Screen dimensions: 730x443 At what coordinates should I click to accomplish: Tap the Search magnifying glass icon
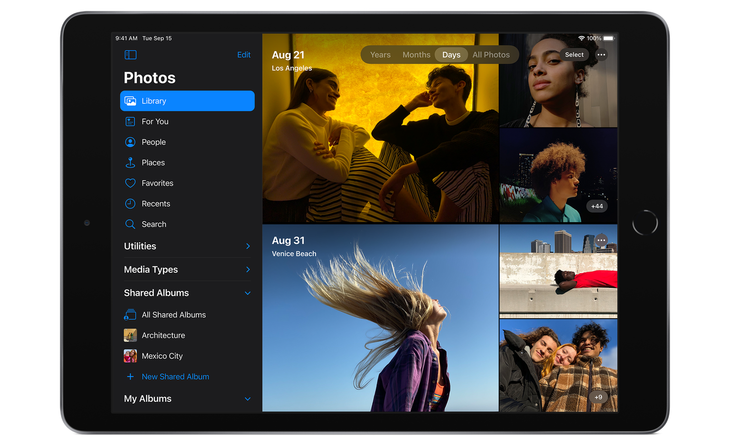pyautogui.click(x=130, y=224)
